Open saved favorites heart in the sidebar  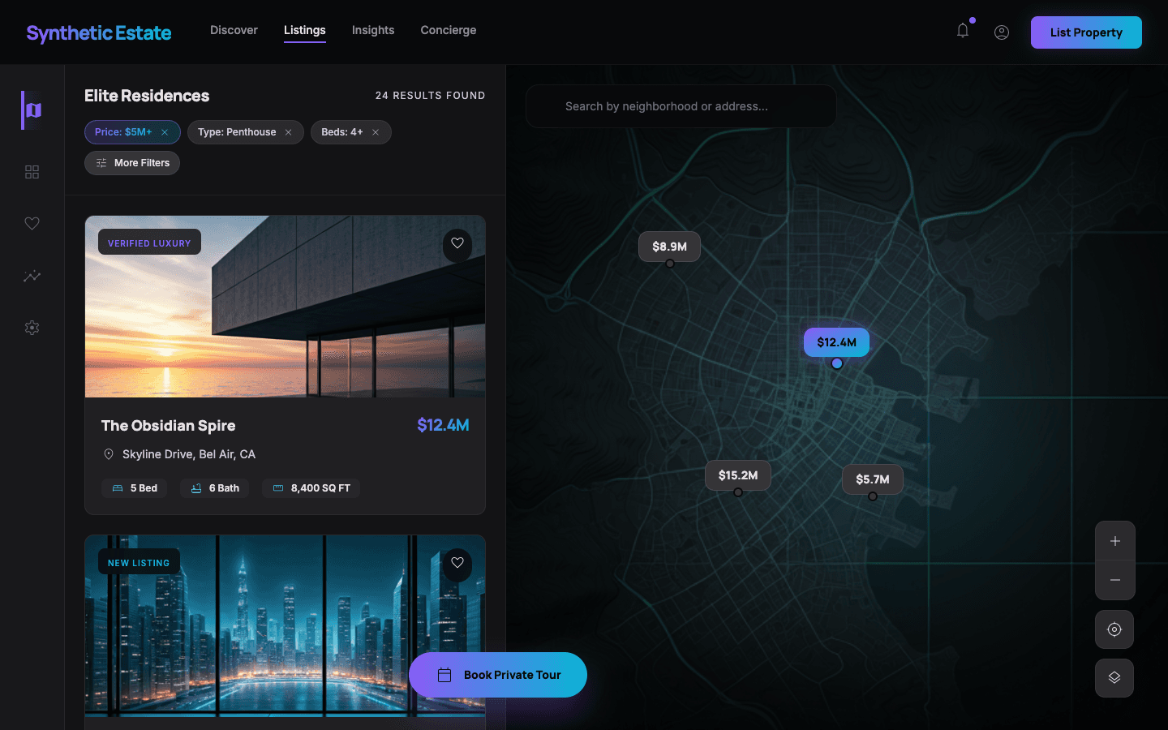(x=32, y=223)
